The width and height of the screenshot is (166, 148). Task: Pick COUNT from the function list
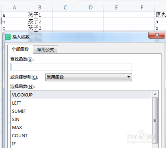(81, 136)
